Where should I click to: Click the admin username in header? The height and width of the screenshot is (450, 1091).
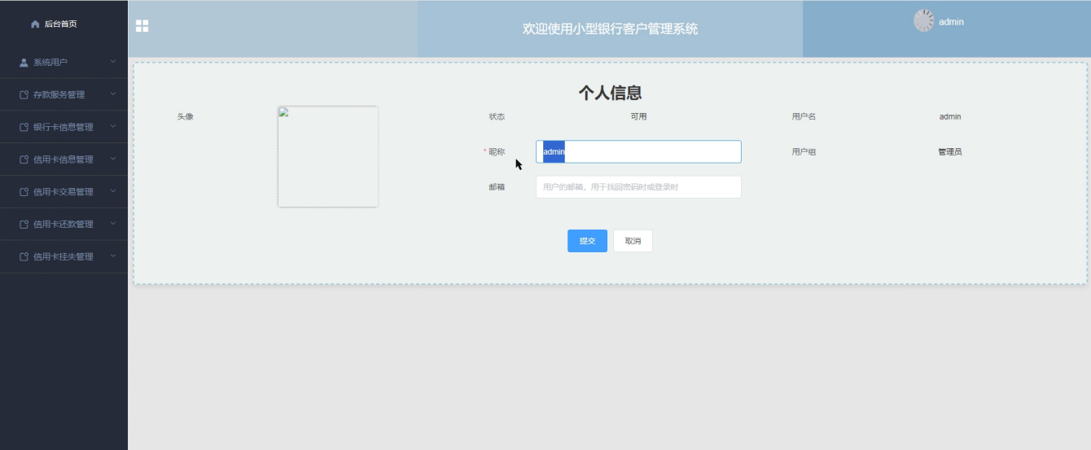click(951, 22)
